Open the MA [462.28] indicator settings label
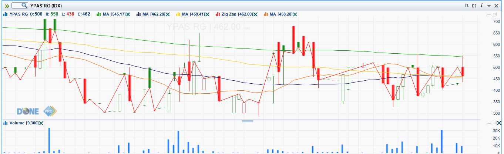 (154, 14)
